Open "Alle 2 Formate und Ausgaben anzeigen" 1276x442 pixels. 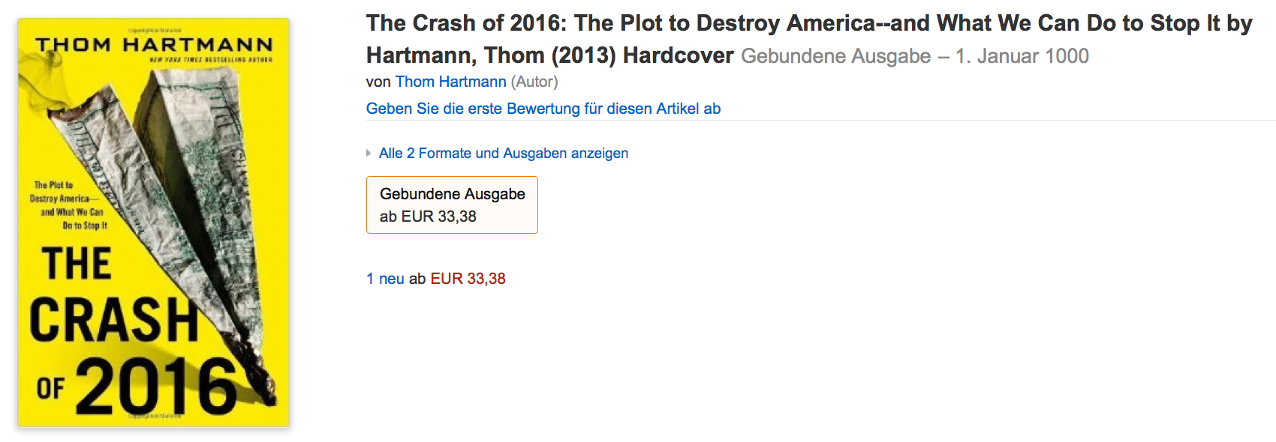point(503,154)
